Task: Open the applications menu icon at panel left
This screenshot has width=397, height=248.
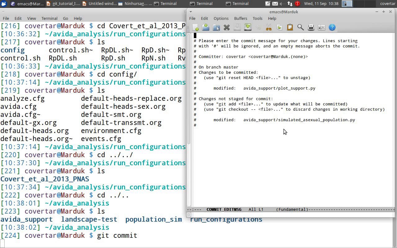Action: (x=4, y=4)
